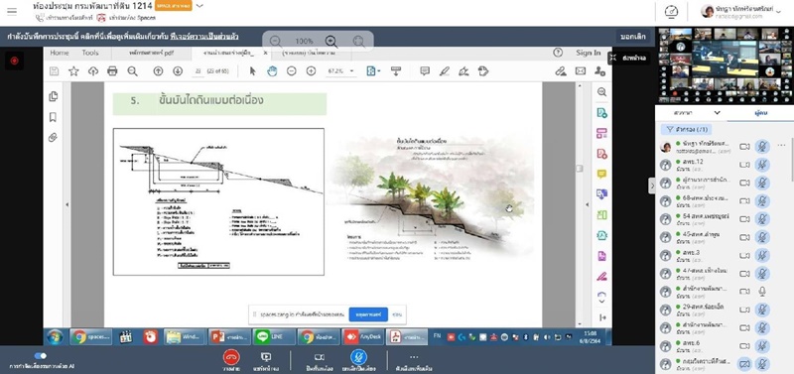
Task: Open the 67.2% zoom level dropdown
Action: pyautogui.click(x=340, y=71)
